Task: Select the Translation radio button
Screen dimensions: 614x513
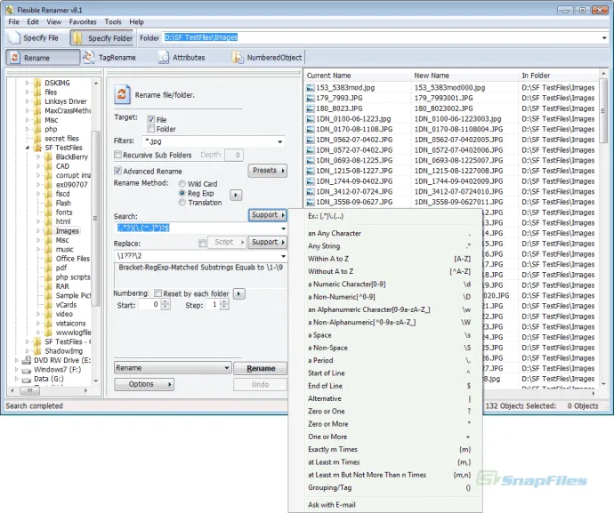Action: (182, 203)
